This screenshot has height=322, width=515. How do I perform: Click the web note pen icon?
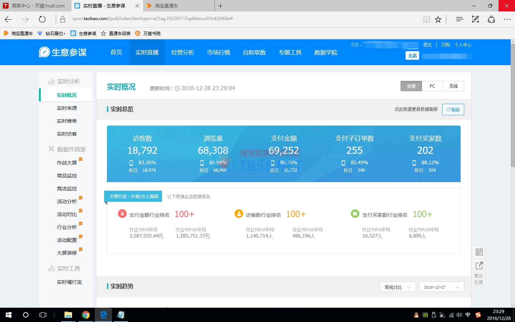click(475, 19)
